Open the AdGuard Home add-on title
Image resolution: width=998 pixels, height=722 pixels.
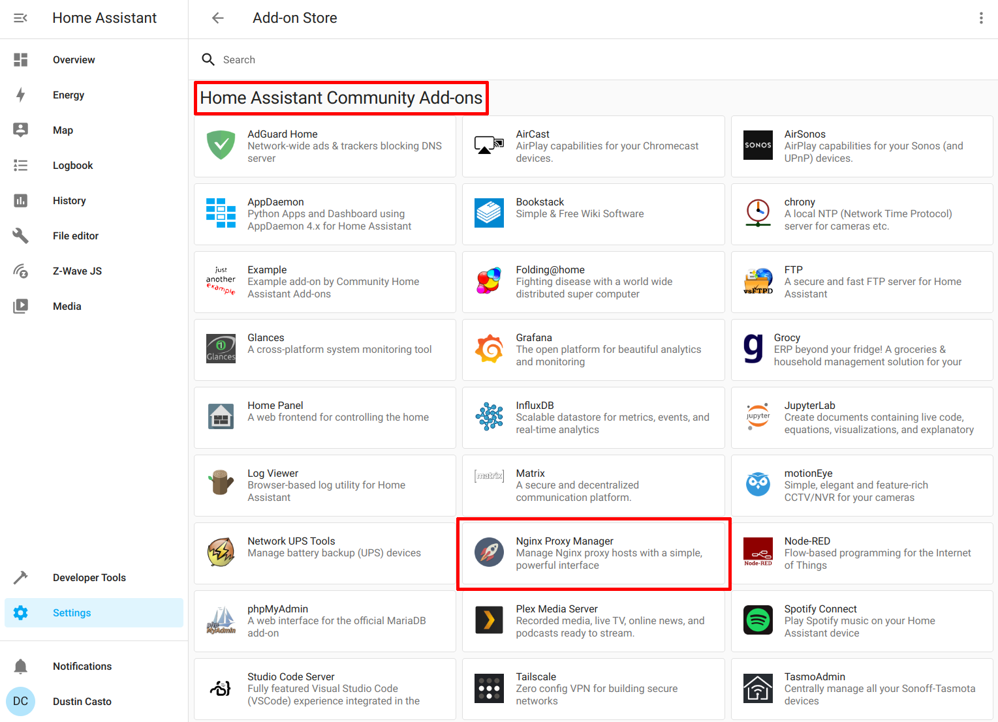click(283, 134)
